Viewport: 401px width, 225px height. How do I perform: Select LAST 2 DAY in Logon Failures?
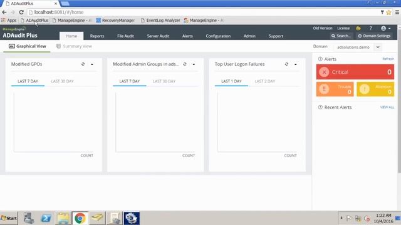(x=264, y=81)
